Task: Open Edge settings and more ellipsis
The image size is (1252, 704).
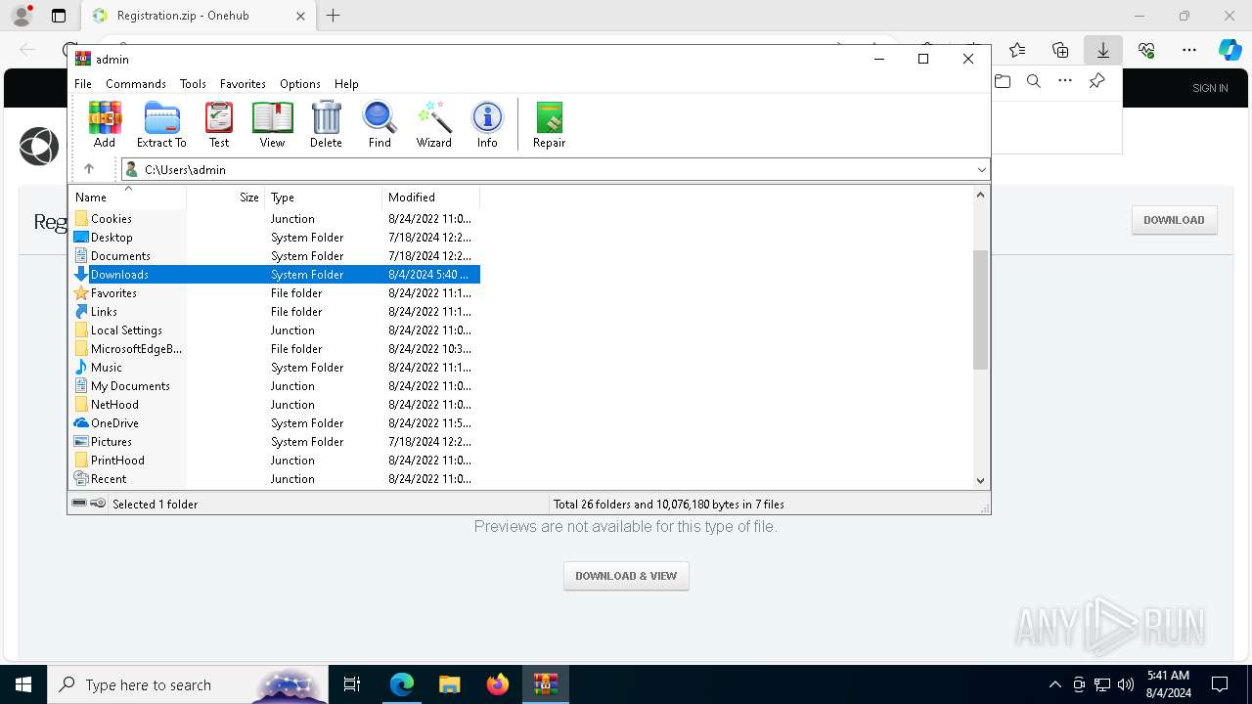Action: 1189,50
